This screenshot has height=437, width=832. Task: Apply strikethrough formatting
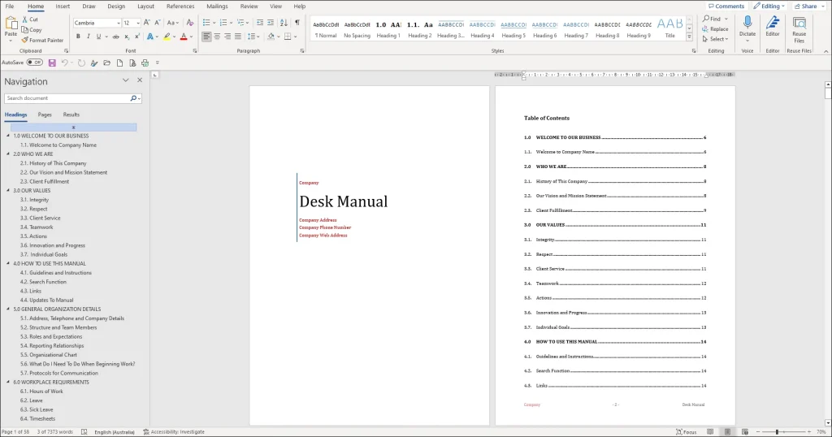[x=115, y=37]
